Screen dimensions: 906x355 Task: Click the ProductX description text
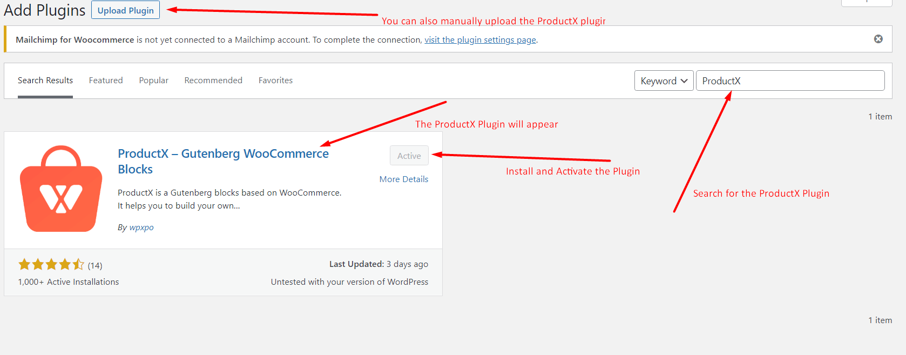229,199
